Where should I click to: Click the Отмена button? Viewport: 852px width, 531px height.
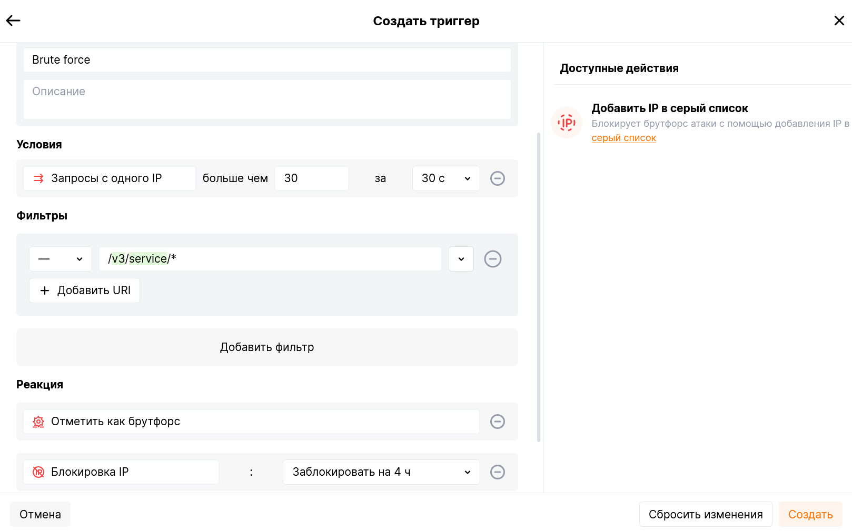point(40,514)
